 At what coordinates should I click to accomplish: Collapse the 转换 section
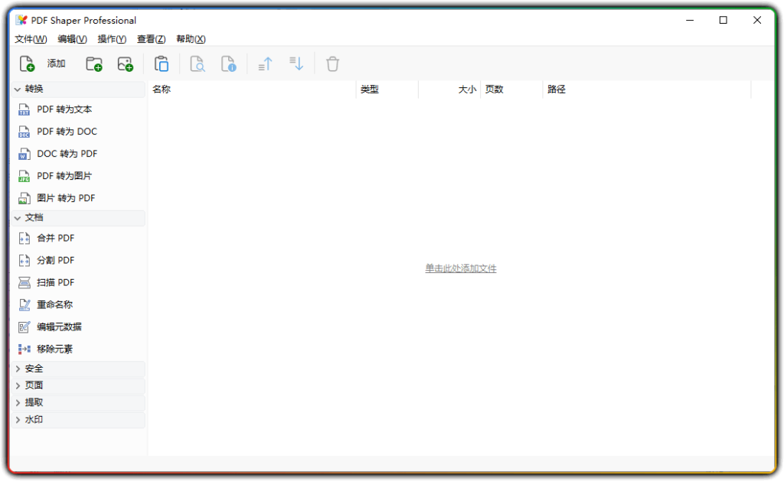click(x=18, y=89)
